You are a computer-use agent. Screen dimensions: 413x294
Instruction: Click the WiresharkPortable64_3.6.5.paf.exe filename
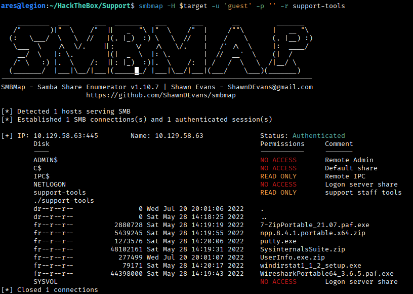pyautogui.click(x=327, y=273)
